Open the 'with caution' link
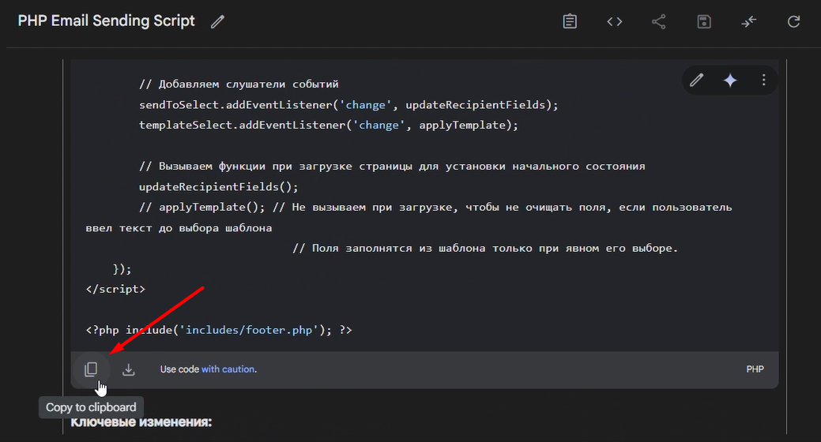This screenshot has height=442, width=821. [228, 369]
